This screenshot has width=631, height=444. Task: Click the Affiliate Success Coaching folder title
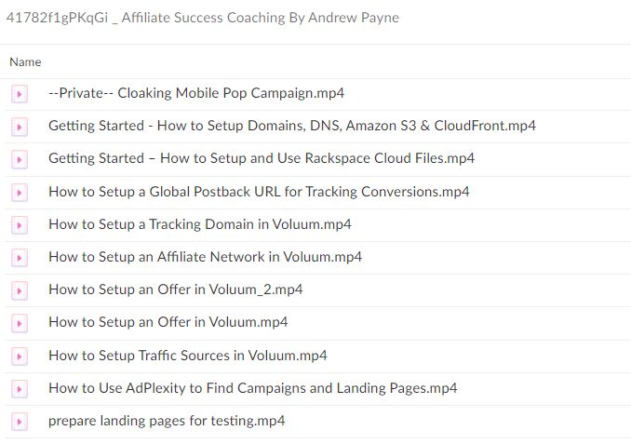202,18
